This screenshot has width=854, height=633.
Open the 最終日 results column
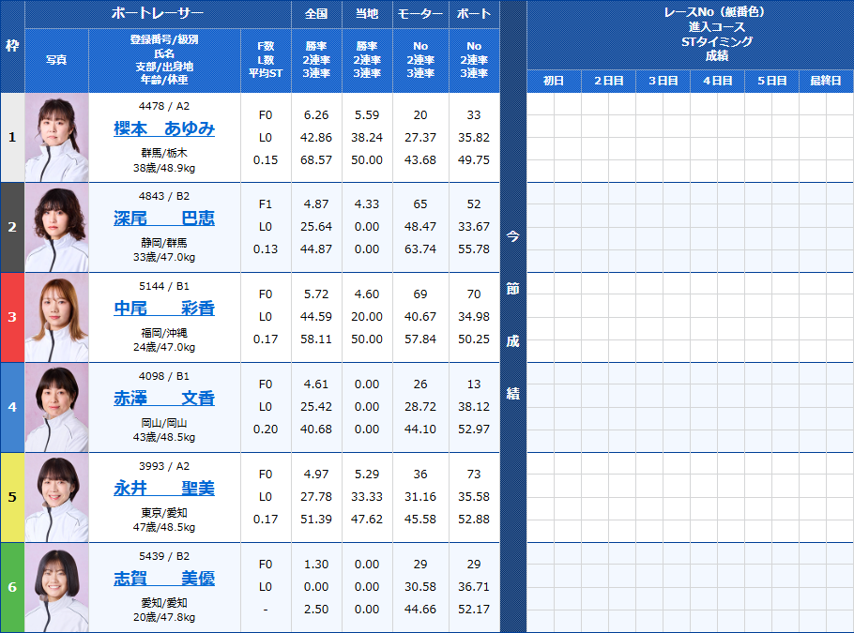click(x=826, y=81)
